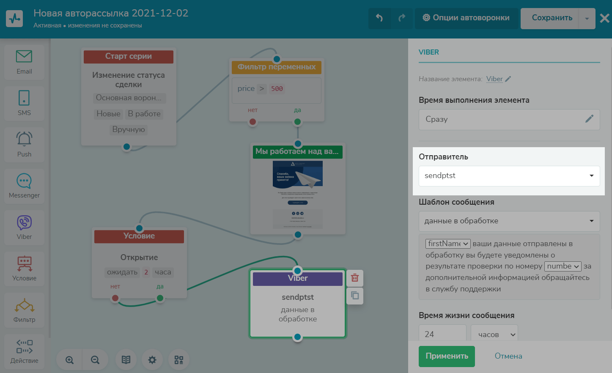Open the часов time unit dropdown
The height and width of the screenshot is (373, 612).
(x=494, y=334)
